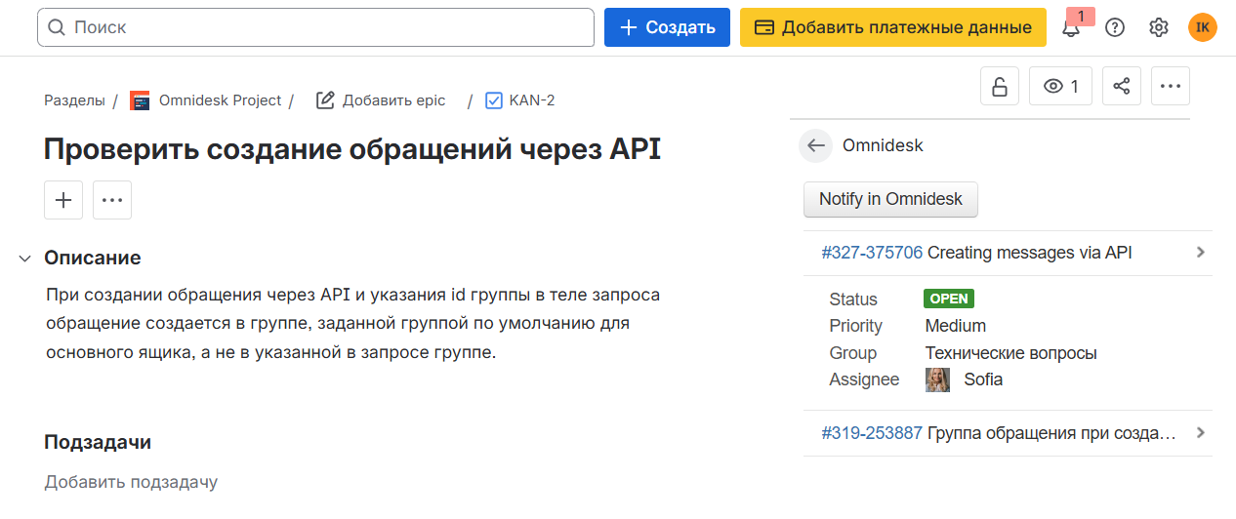Click the Search input field
1236x519 pixels.
click(315, 27)
